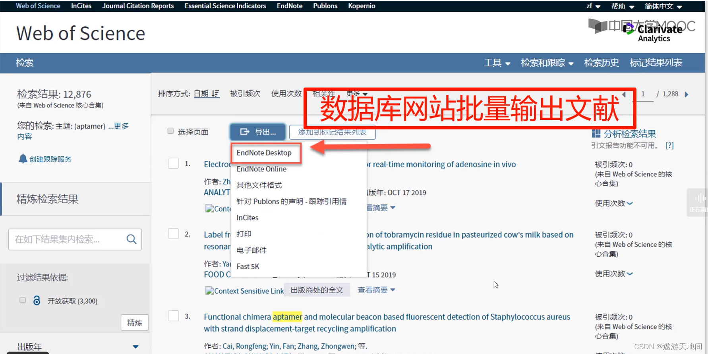Viewport: 708px width, 354px height.
Task: Click the magnifier search icon in refine box
Action: [x=131, y=239]
